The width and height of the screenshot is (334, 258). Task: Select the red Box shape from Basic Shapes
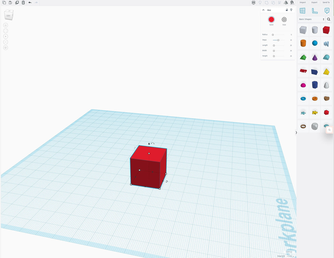(x=326, y=30)
